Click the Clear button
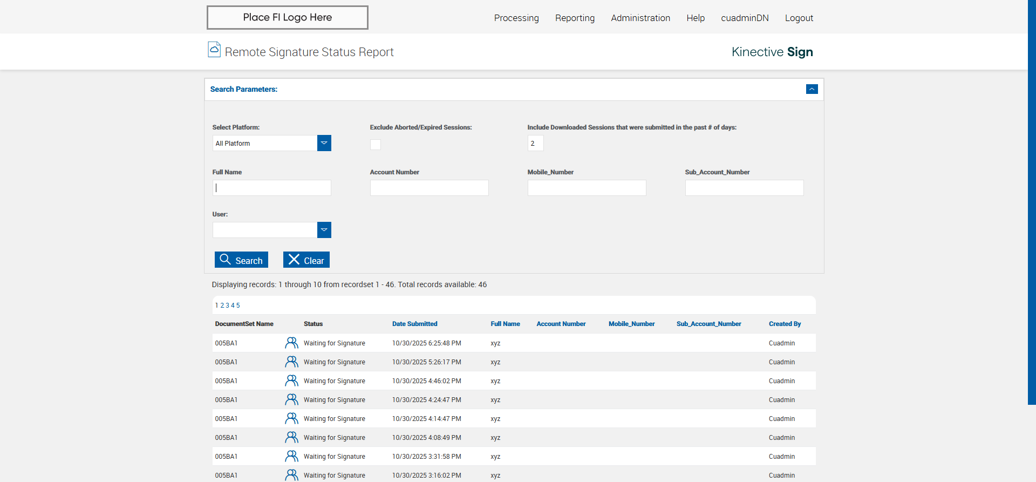 coord(306,260)
